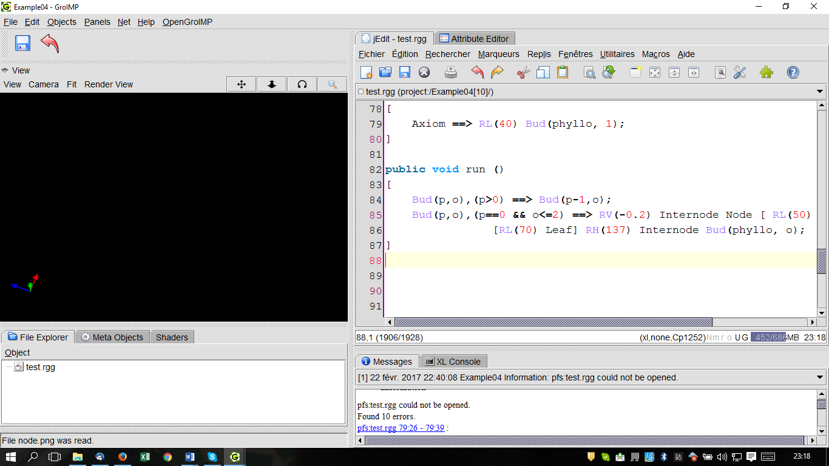Image resolution: width=829 pixels, height=466 pixels.
Task: Open the wrench-and-screwdriver options icon
Action: 740,72
